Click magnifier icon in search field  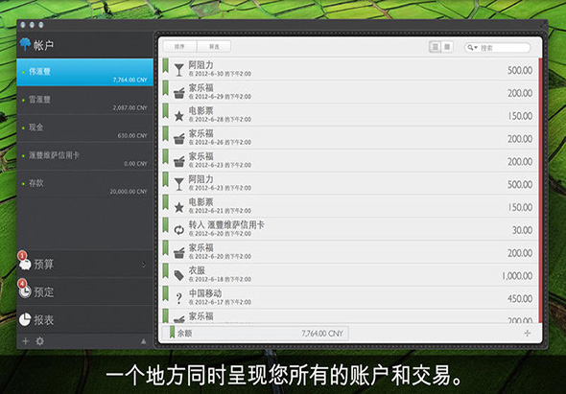pyautogui.click(x=470, y=47)
